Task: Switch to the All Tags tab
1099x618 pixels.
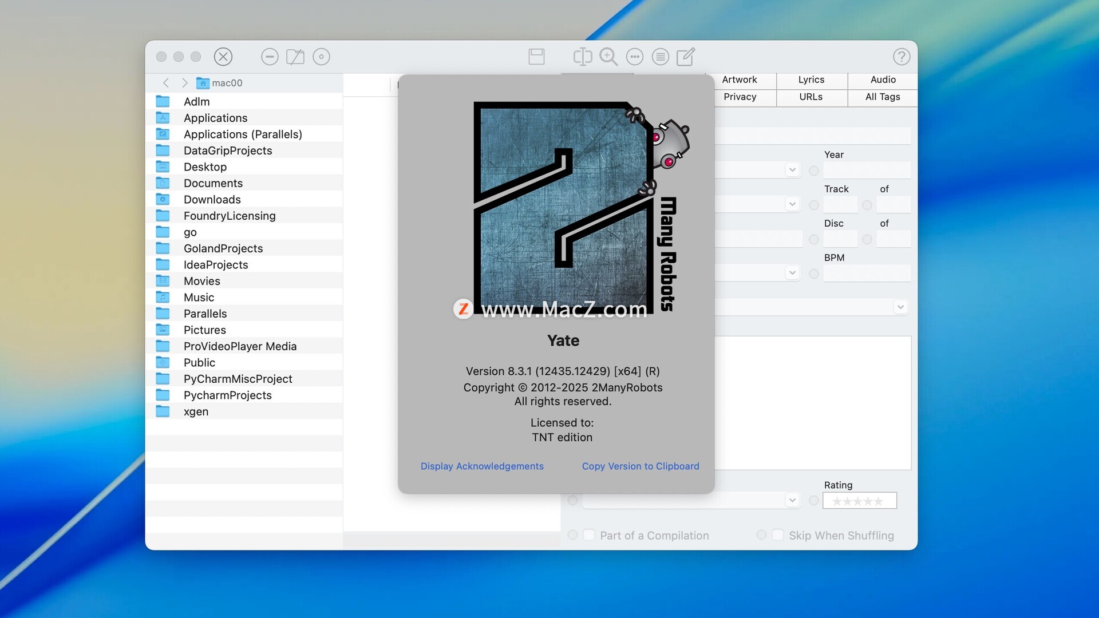Action: click(x=882, y=97)
